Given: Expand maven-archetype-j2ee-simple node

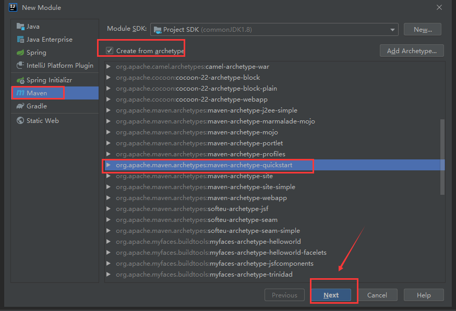Looking at the screenshot, I should (109, 110).
